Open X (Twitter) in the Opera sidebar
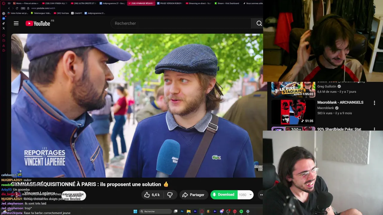Image resolution: width=383 pixels, height=215 pixels. tap(4, 28)
